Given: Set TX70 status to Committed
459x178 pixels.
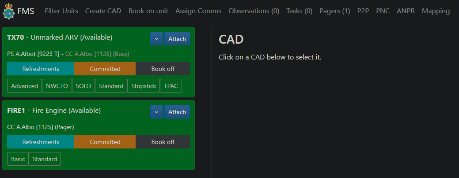Looking at the screenshot, I should coord(105,69).
